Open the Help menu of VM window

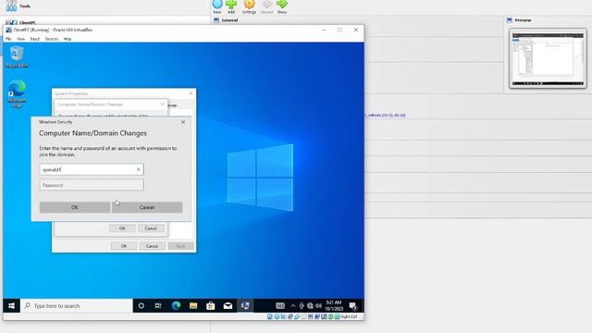[x=68, y=39]
